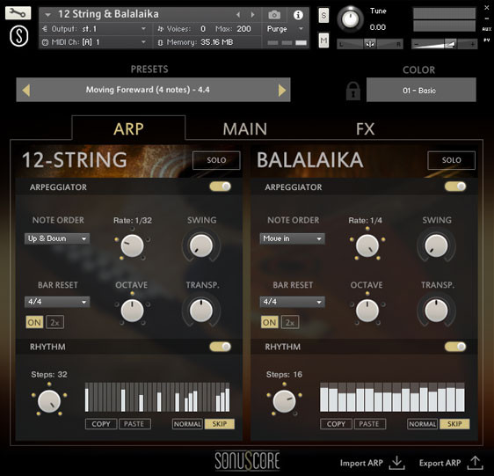
Task: Solo the Balalaika instrument
Action: click(x=451, y=160)
